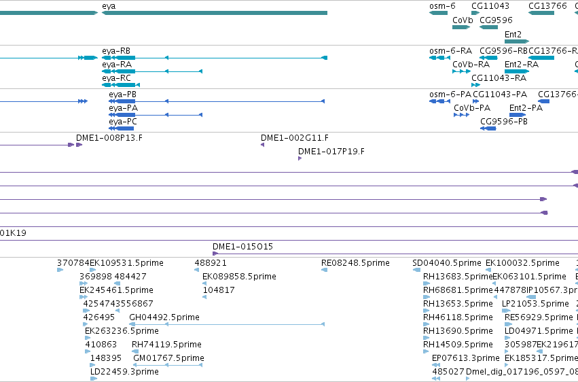Open the CoVb gene label
The width and height of the screenshot is (578, 382).
click(463, 20)
